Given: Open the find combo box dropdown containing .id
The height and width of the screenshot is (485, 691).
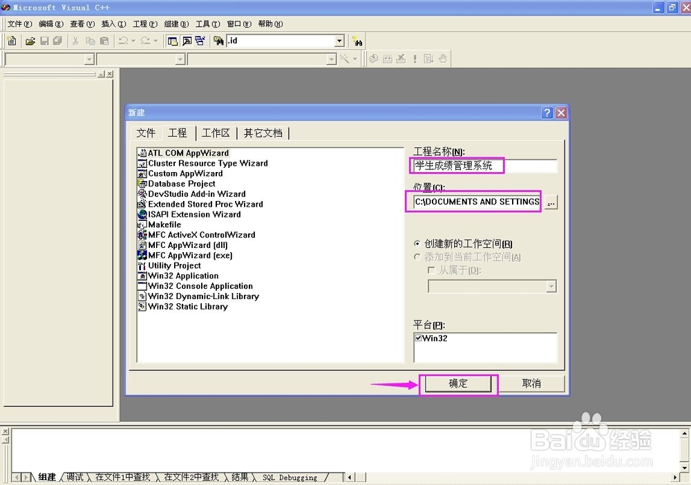Looking at the screenshot, I should click(x=339, y=41).
